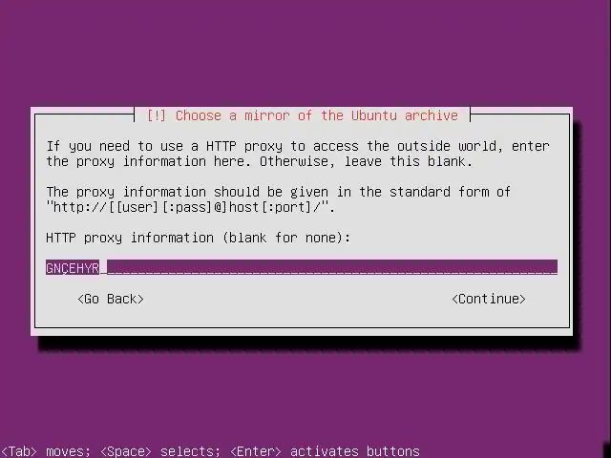Focus the HTTP proxy information input field
Image resolution: width=611 pixels, height=458 pixels.
pyautogui.click(x=302, y=267)
